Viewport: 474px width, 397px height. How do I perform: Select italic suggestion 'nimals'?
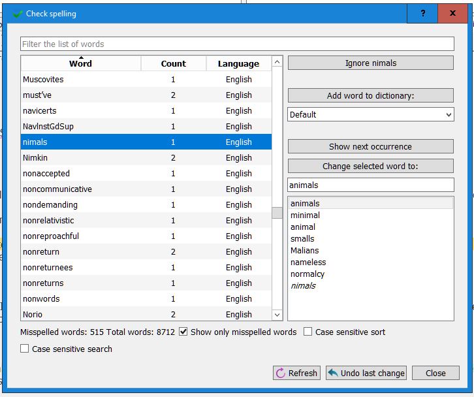coord(371,286)
